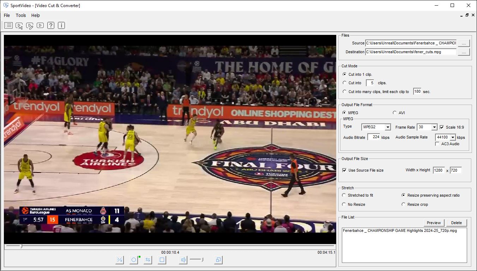
Task: Select the Resize crop option
Action: click(x=404, y=204)
